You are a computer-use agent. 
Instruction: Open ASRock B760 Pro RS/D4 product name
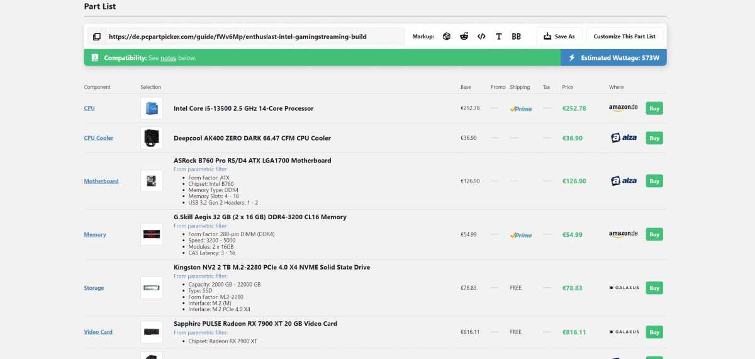pos(252,161)
